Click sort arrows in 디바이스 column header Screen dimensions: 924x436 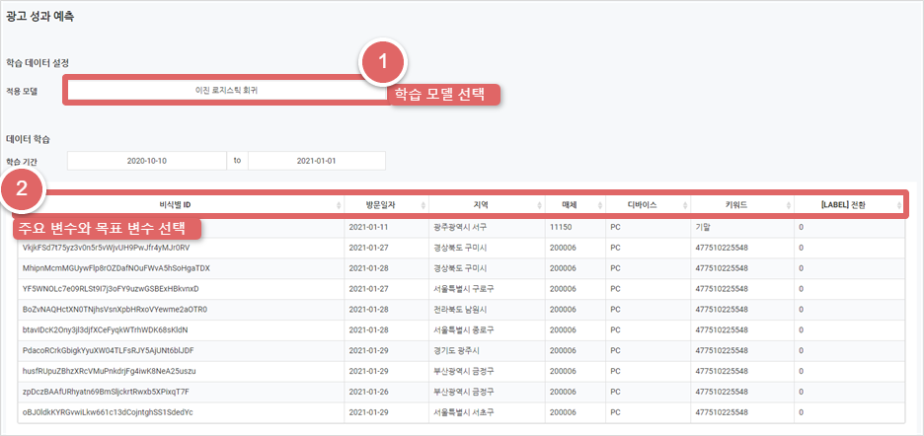(x=685, y=205)
